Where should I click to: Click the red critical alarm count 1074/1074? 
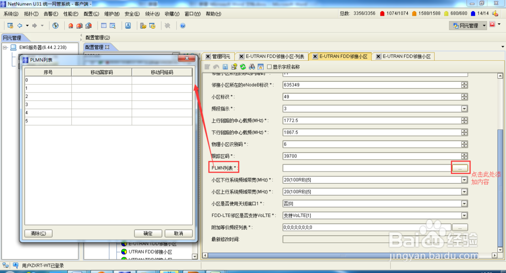(x=394, y=13)
